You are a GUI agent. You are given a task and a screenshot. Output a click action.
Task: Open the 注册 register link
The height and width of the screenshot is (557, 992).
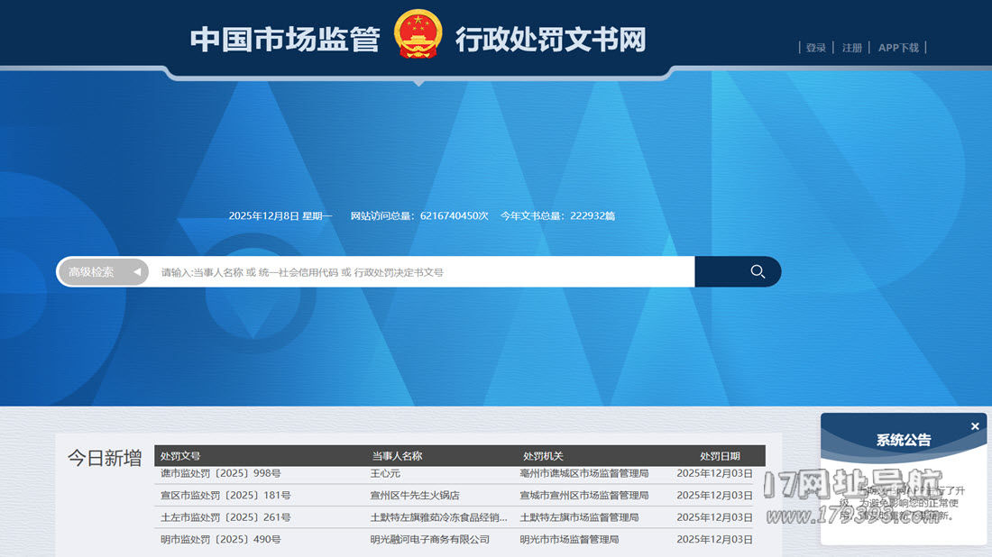pyautogui.click(x=852, y=48)
